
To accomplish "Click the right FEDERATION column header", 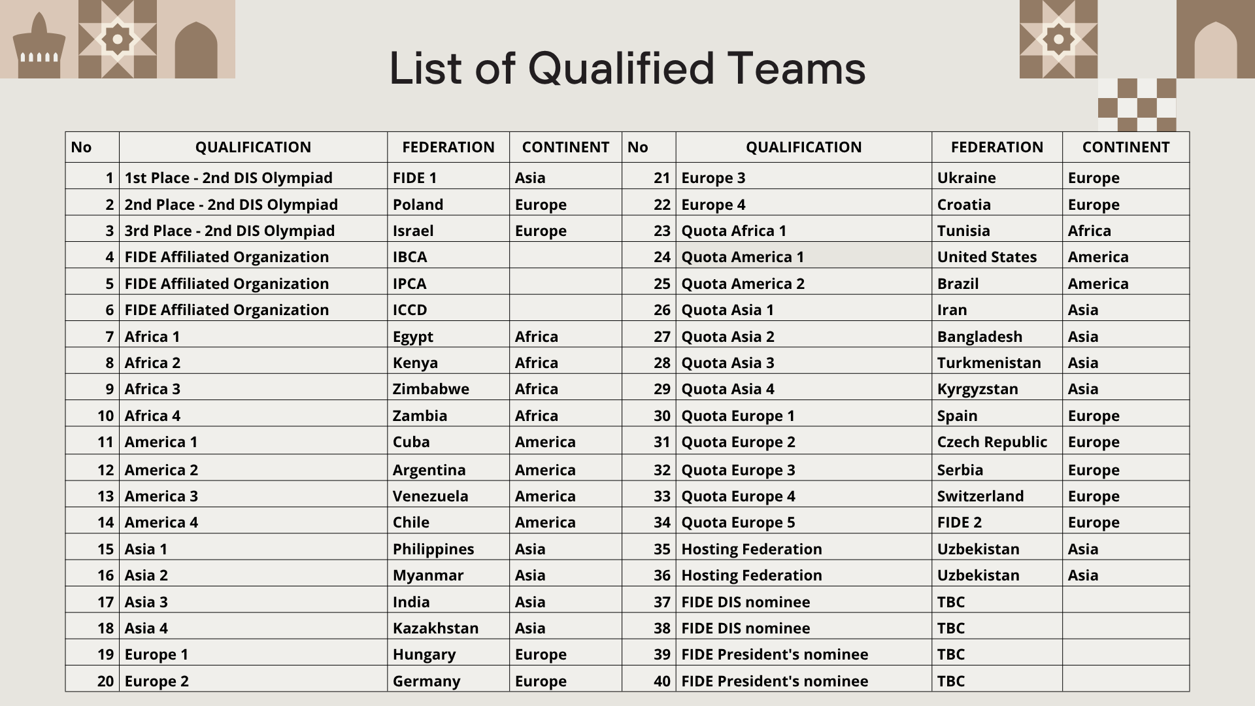I will point(997,147).
